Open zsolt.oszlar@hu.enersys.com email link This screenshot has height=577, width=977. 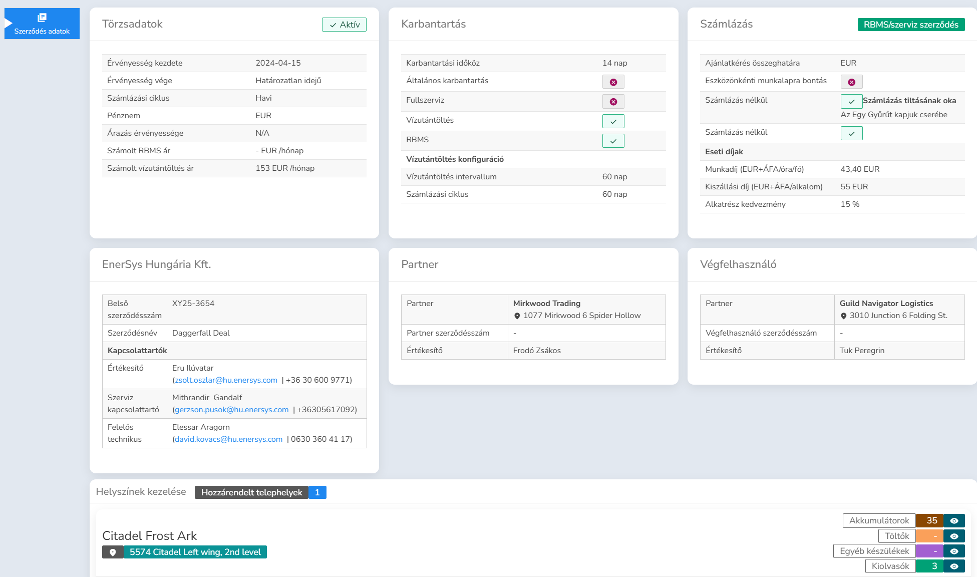(226, 380)
